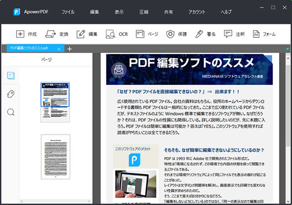The width and height of the screenshot is (292, 205).
Task: Select the ページ tool icon in toolbar
Action: click(140, 34)
